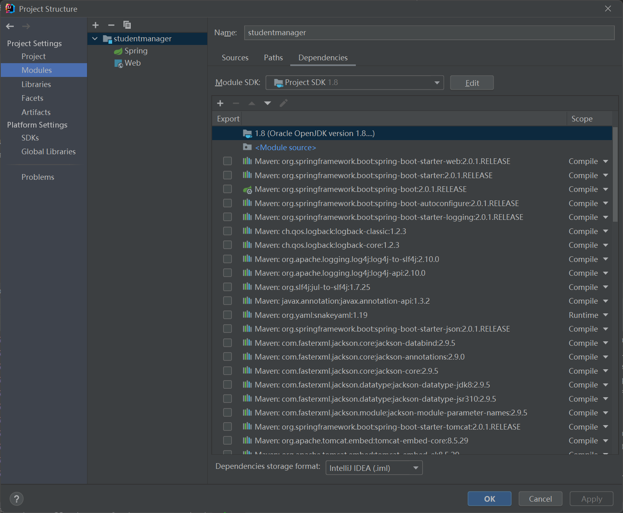Open scope dropdown for logback-classic
Image resolution: width=623 pixels, height=513 pixels.
pos(606,231)
